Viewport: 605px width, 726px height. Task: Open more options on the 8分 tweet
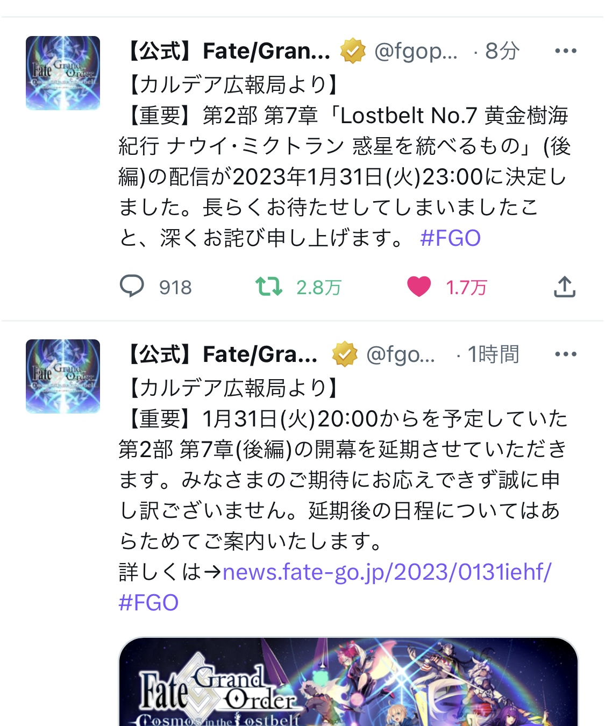coord(566,51)
